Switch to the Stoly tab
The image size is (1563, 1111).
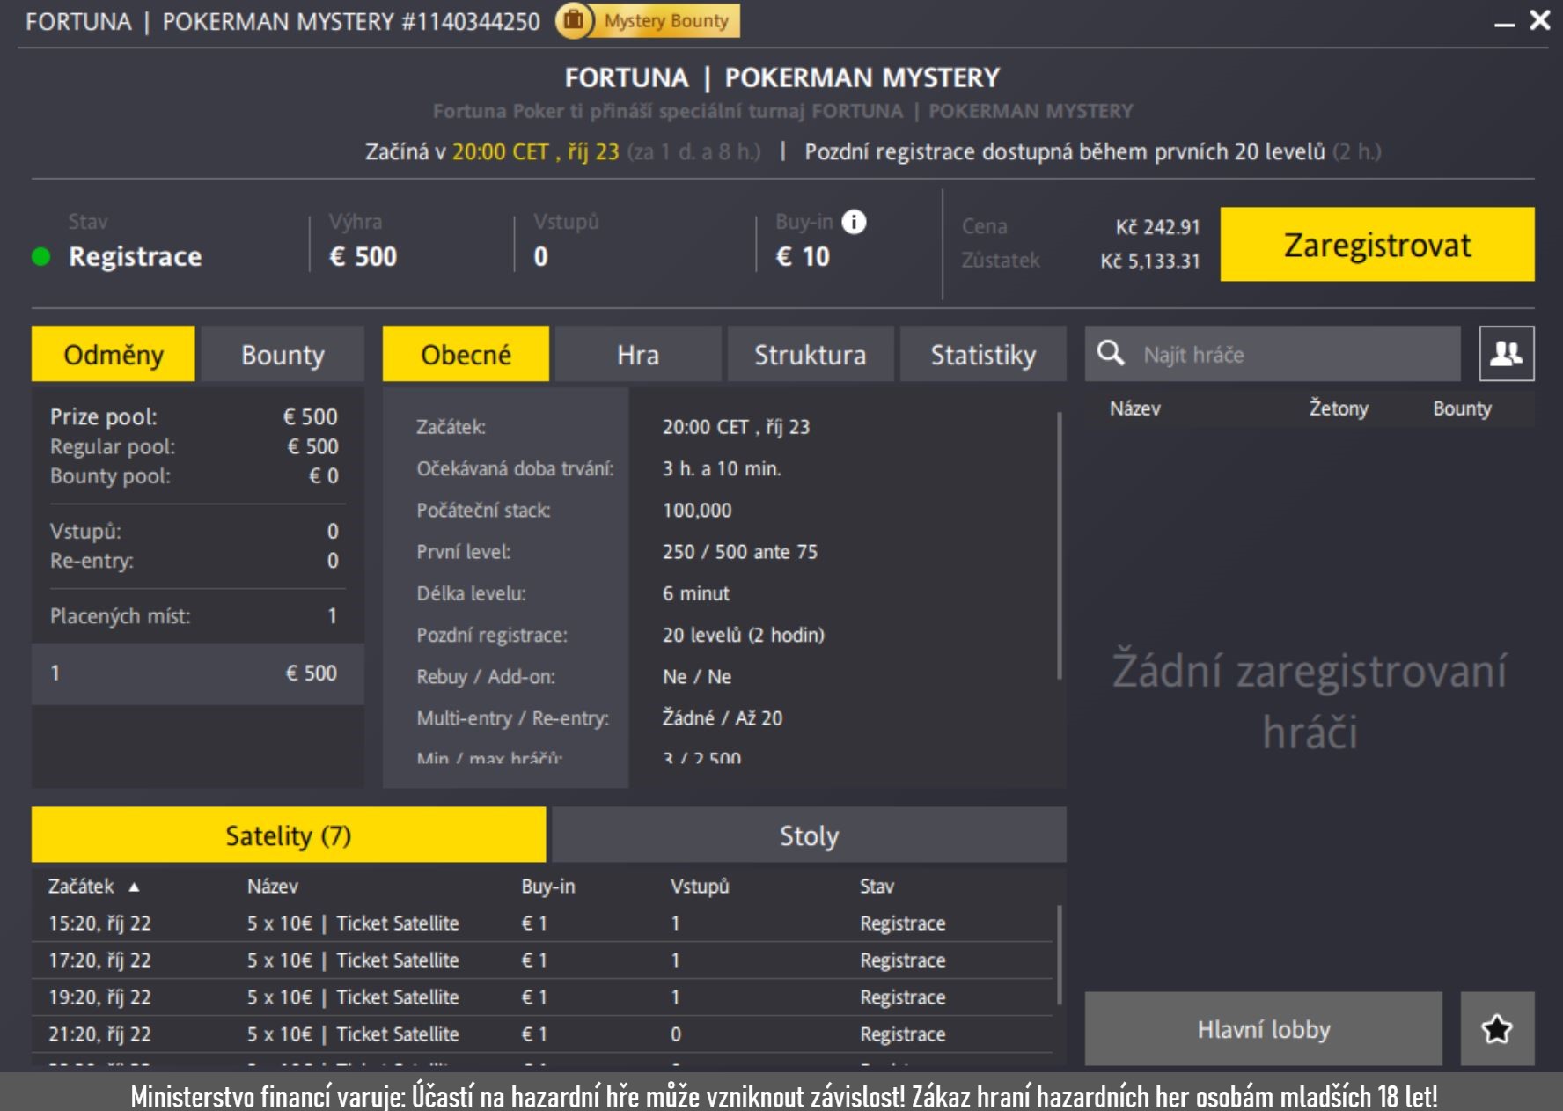click(x=808, y=835)
